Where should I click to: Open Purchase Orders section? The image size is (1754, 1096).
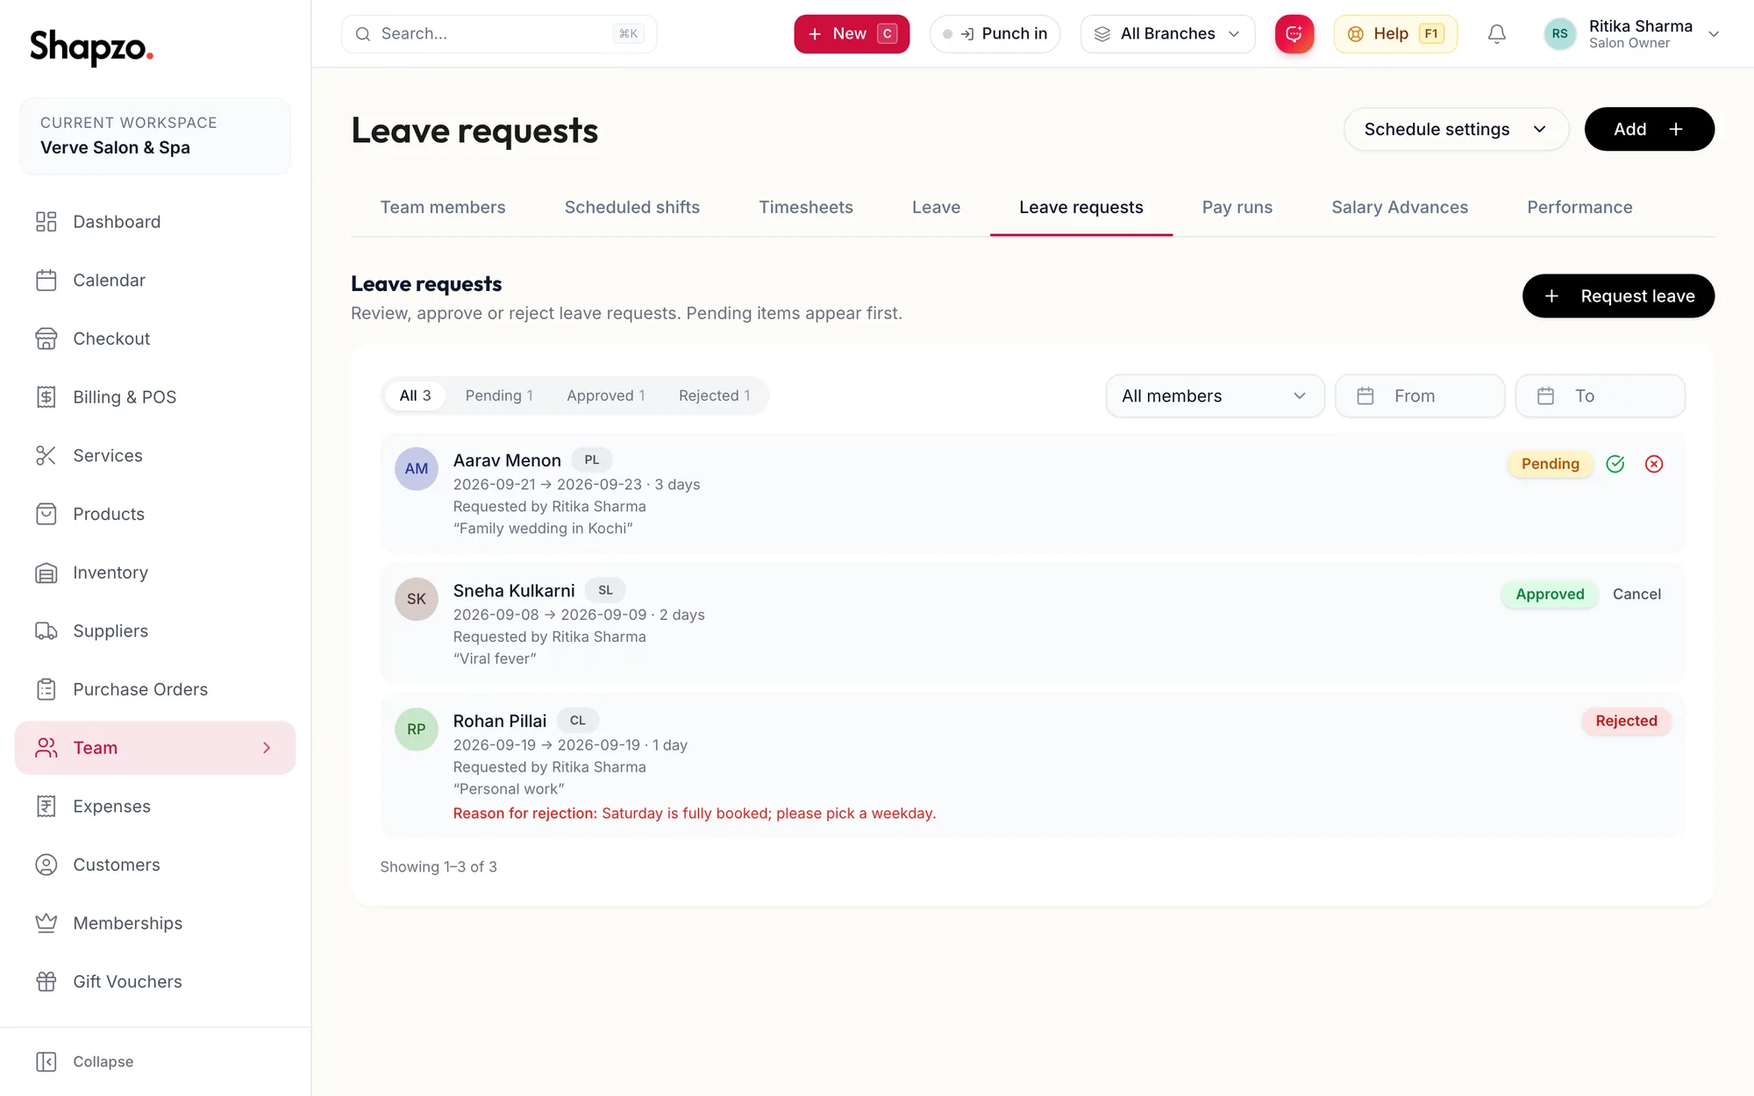155,689
